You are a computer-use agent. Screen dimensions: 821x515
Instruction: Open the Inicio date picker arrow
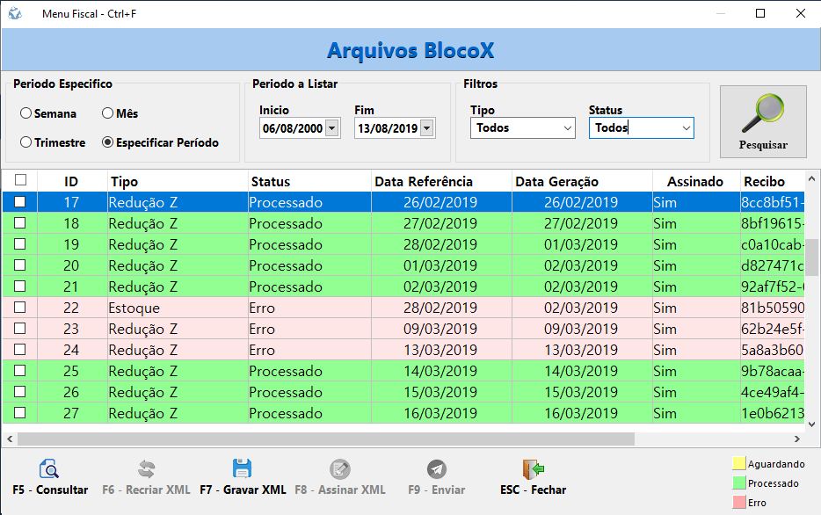pyautogui.click(x=331, y=128)
